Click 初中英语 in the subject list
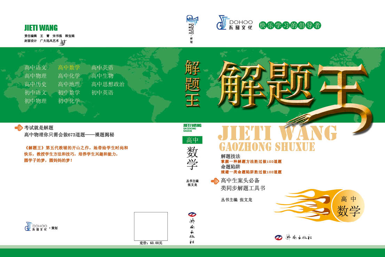The image size is (385, 257). 102,92
